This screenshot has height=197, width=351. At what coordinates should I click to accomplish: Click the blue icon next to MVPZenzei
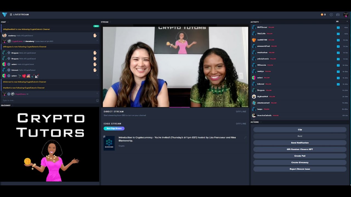click(338, 27)
